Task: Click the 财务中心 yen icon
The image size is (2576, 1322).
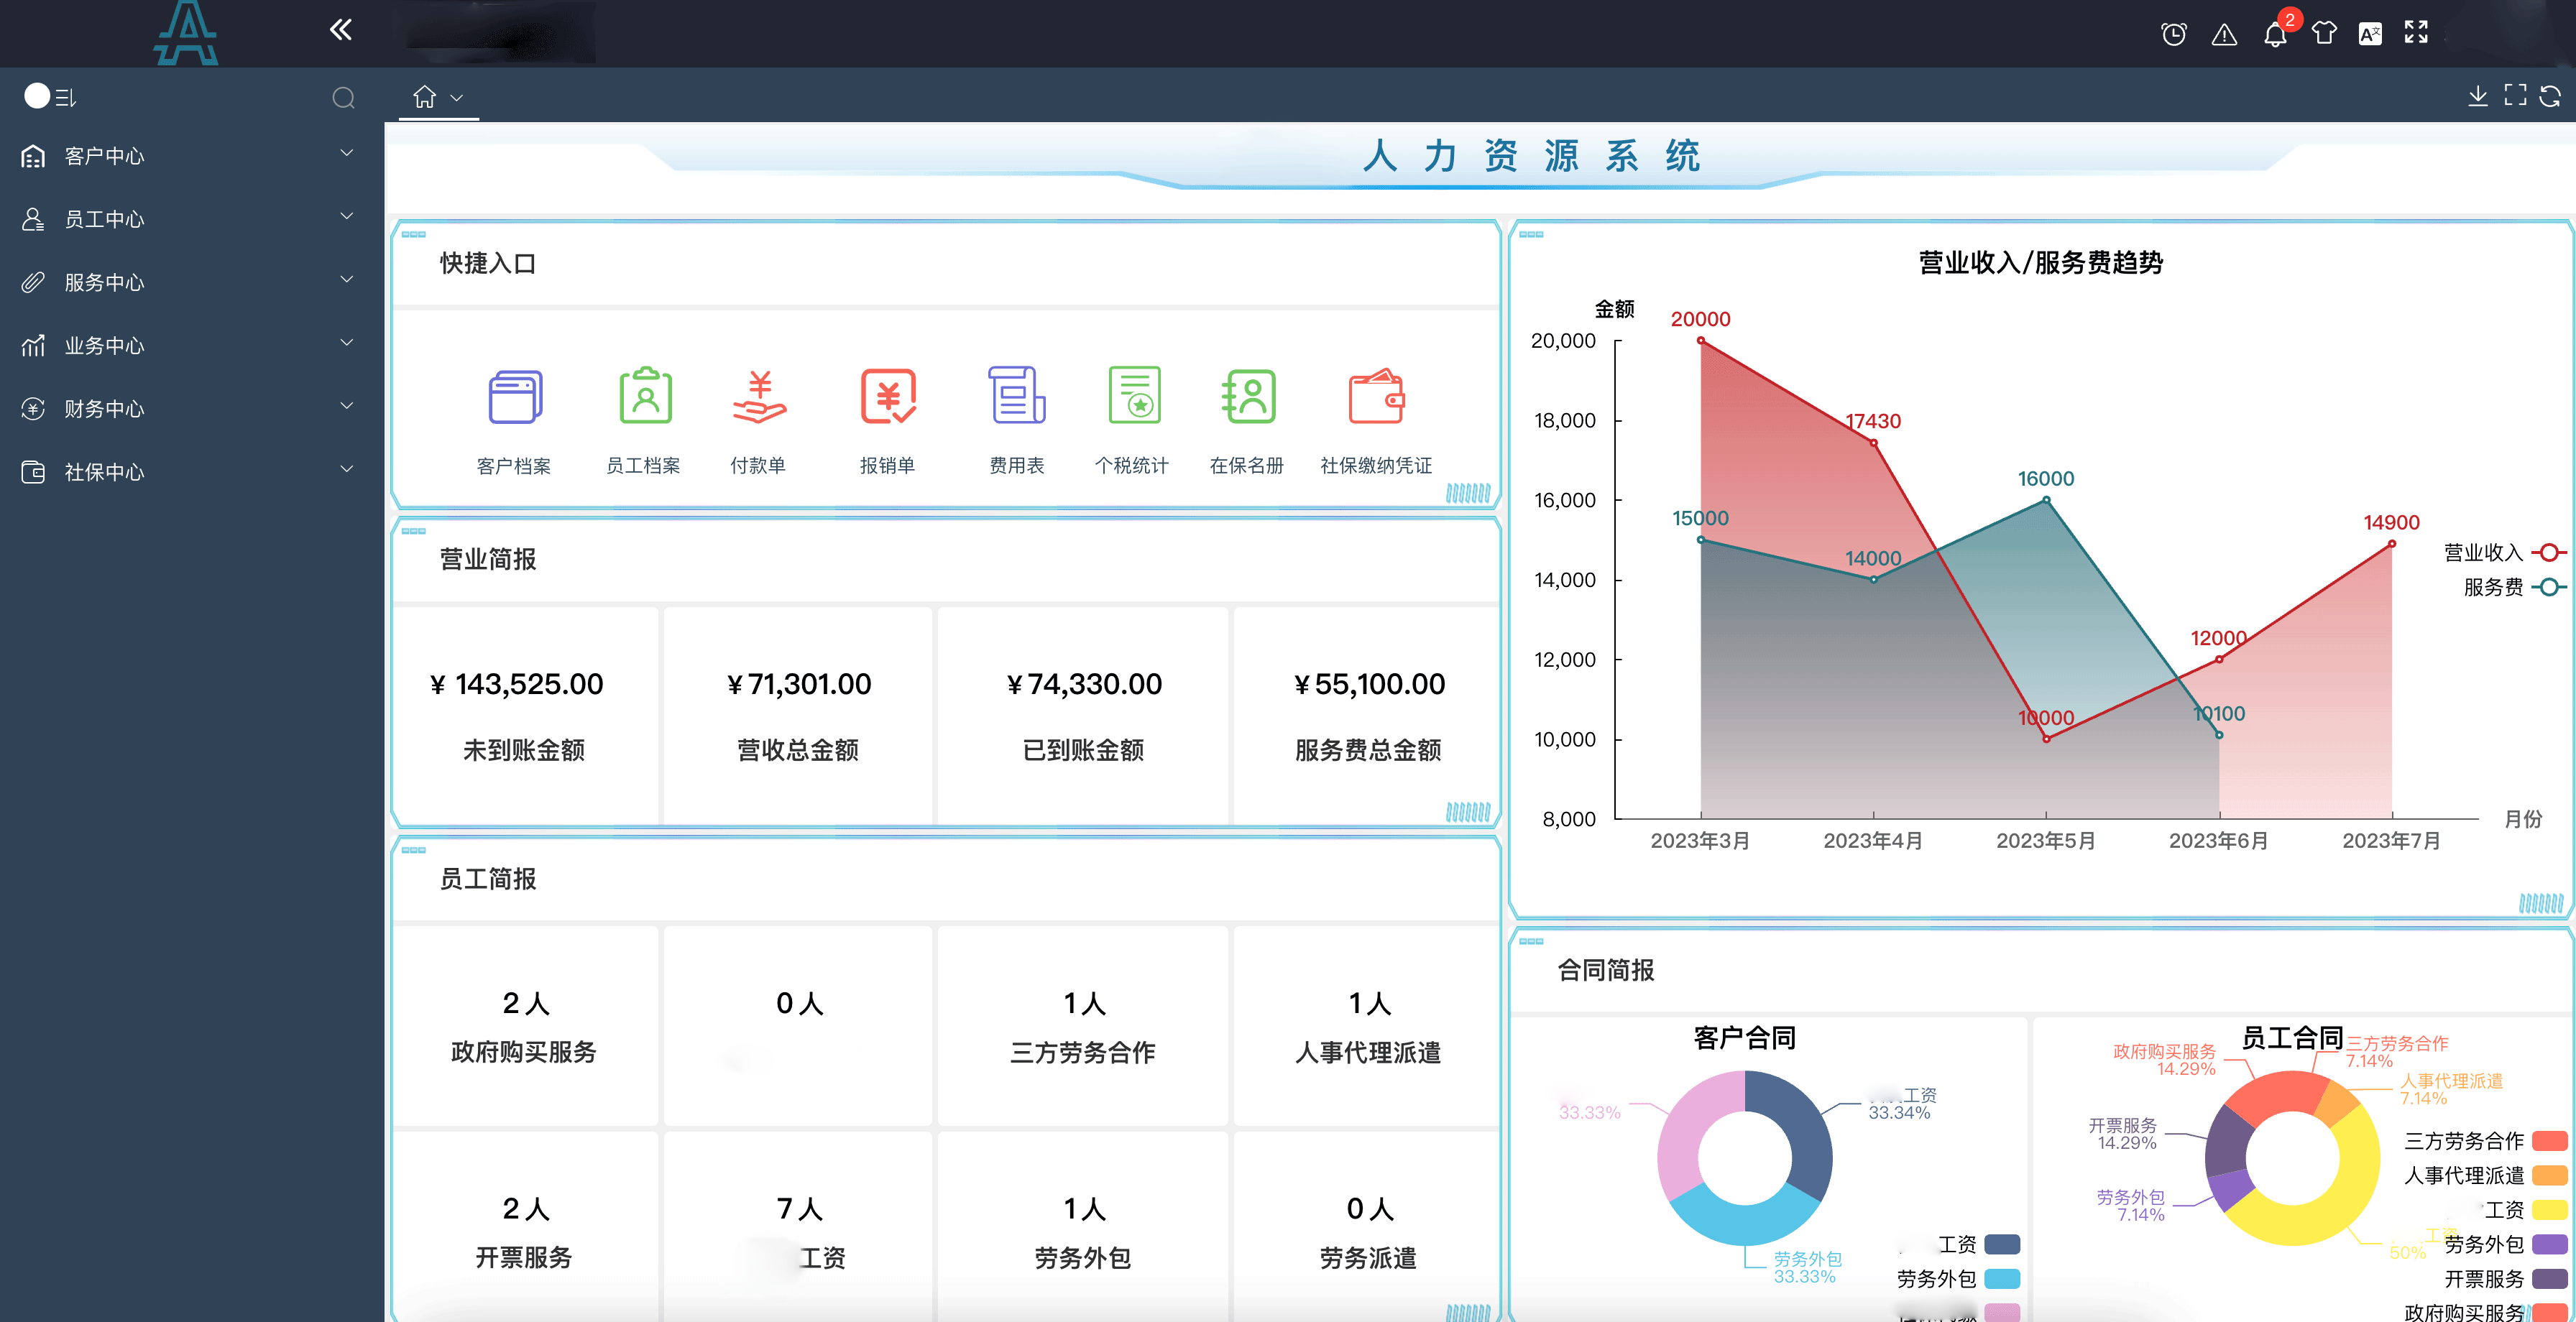Action: point(33,408)
